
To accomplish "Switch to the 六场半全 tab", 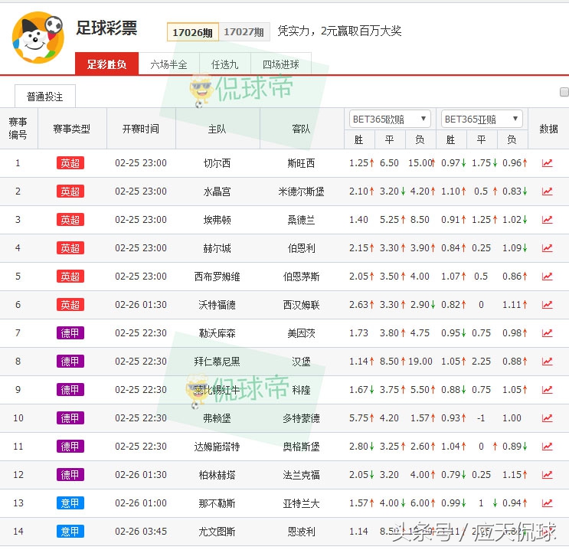I will coord(169,64).
